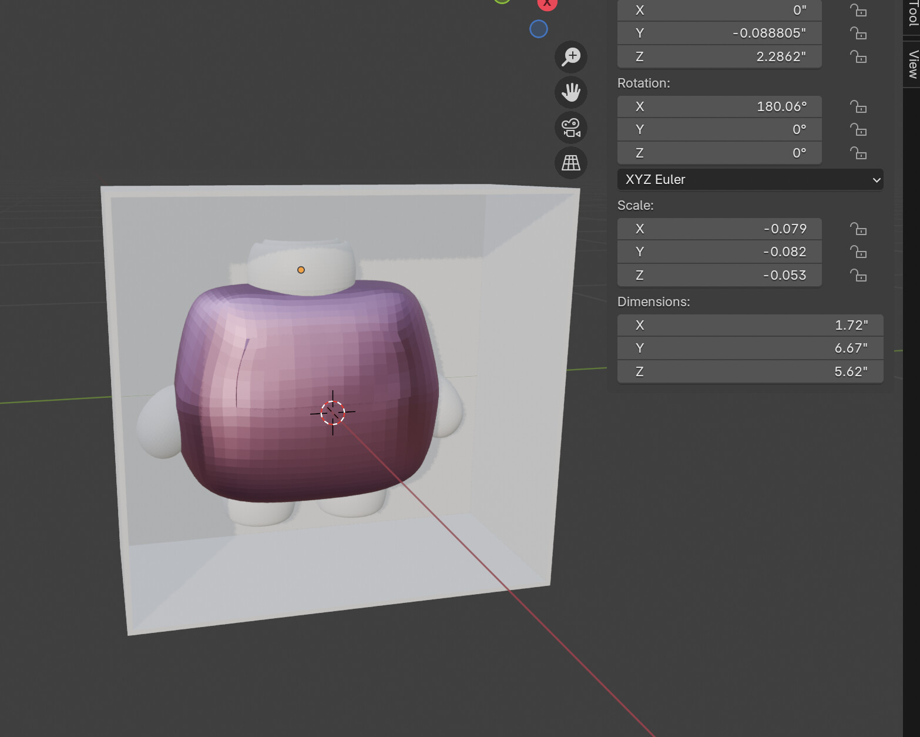Click the Rotation Z field

pyautogui.click(x=720, y=153)
